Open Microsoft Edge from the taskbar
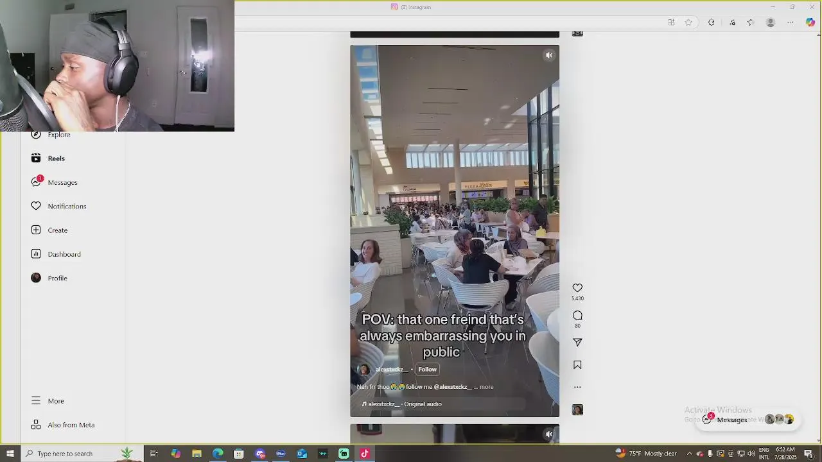The height and width of the screenshot is (462, 822). (x=218, y=454)
